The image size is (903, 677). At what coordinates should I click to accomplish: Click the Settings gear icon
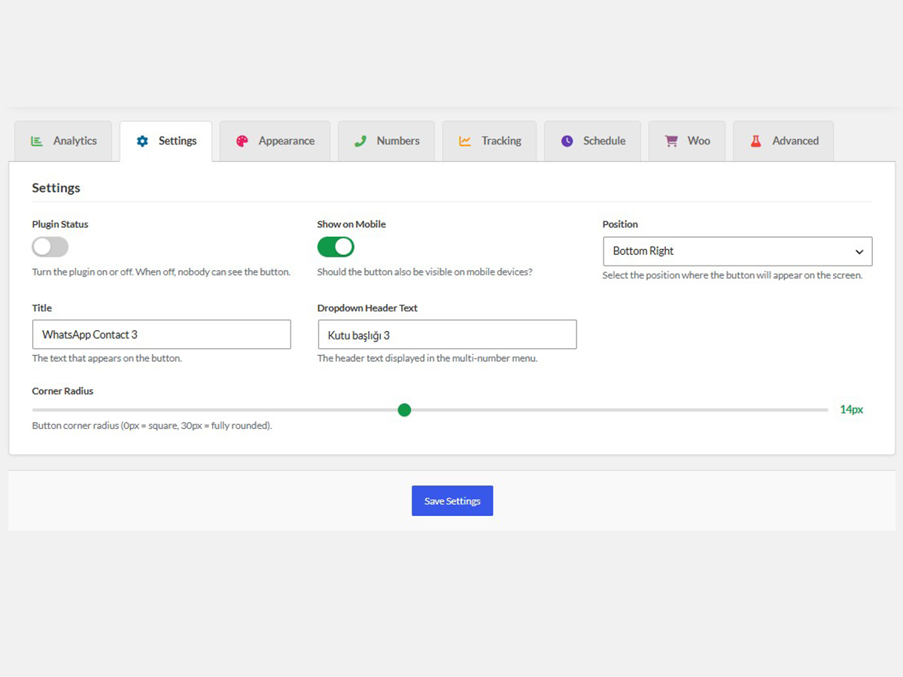tap(142, 141)
